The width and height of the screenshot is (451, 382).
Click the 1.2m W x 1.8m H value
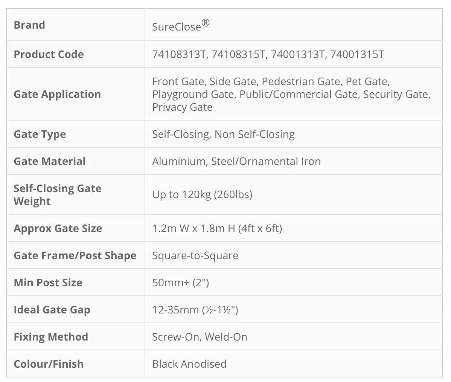coord(217,228)
